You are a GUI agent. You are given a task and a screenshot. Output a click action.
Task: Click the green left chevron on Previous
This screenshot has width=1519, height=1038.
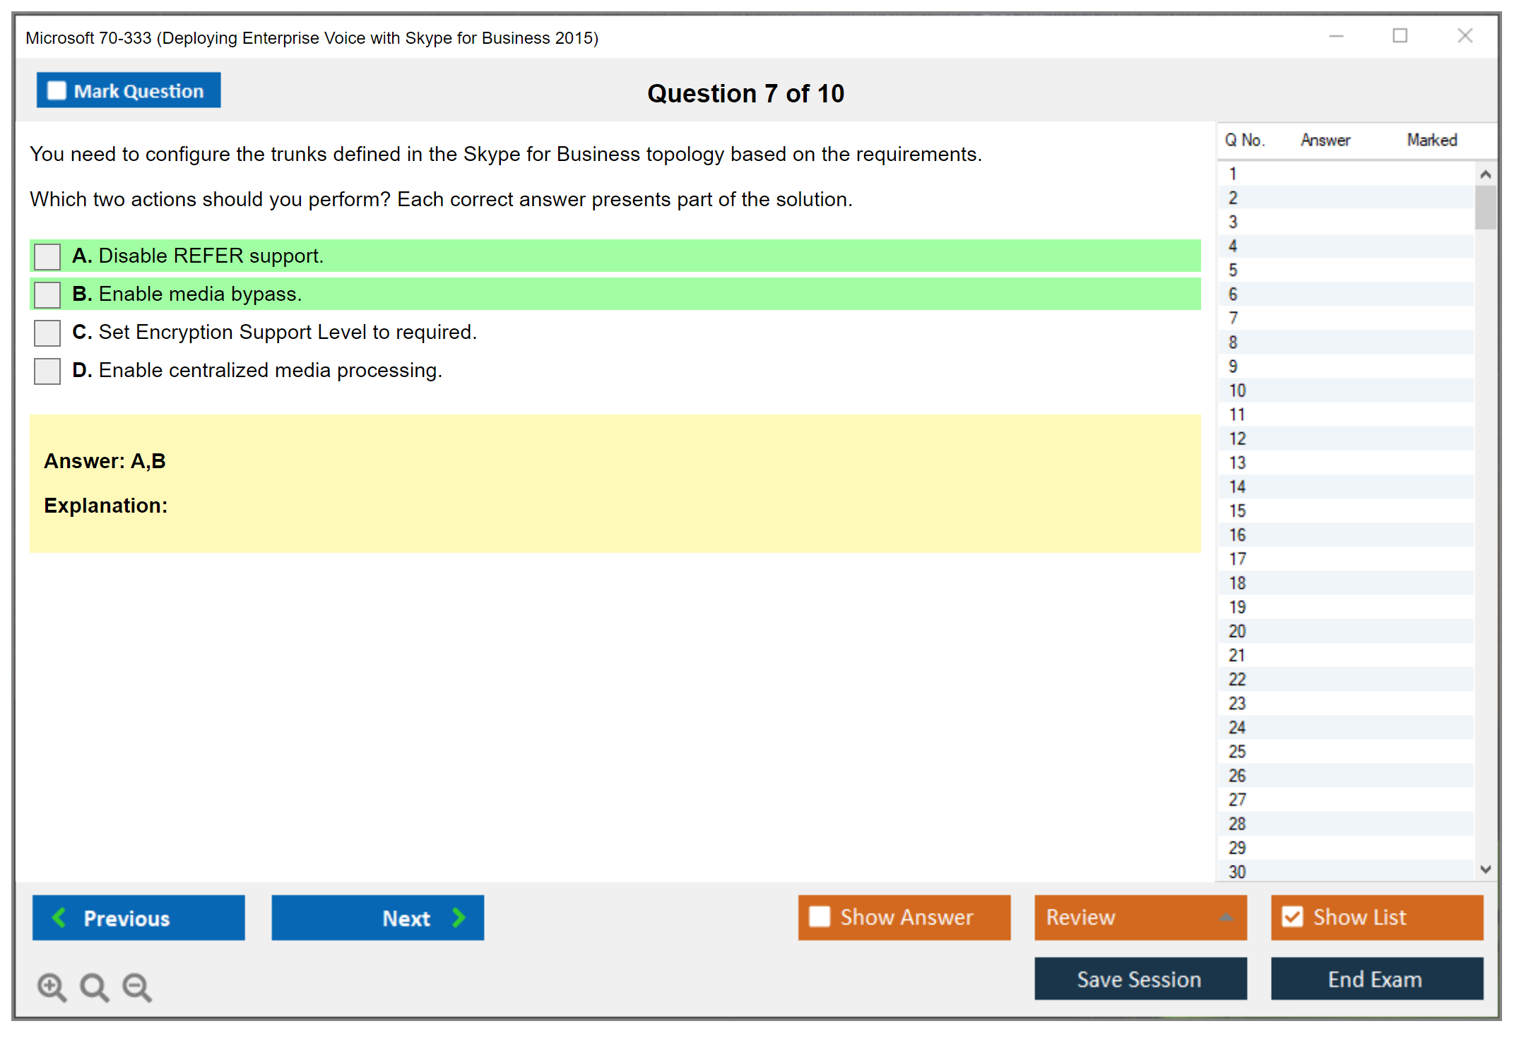point(59,917)
